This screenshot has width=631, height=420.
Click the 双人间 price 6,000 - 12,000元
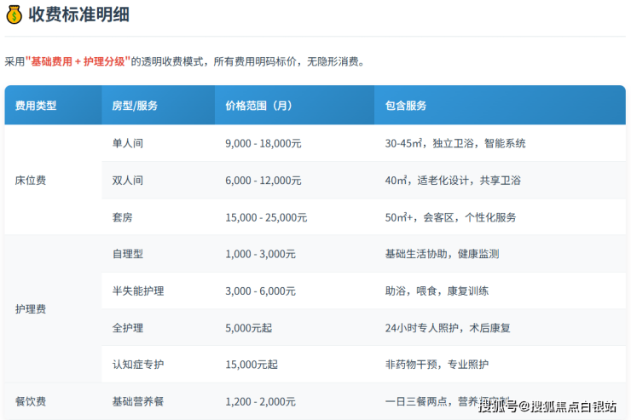[x=263, y=181]
